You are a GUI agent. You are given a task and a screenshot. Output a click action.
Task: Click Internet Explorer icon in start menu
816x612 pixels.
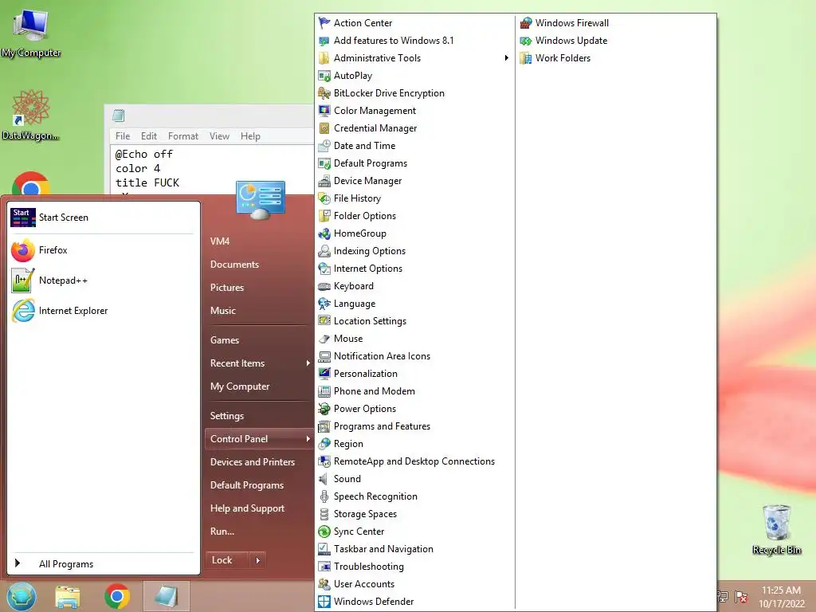23,311
